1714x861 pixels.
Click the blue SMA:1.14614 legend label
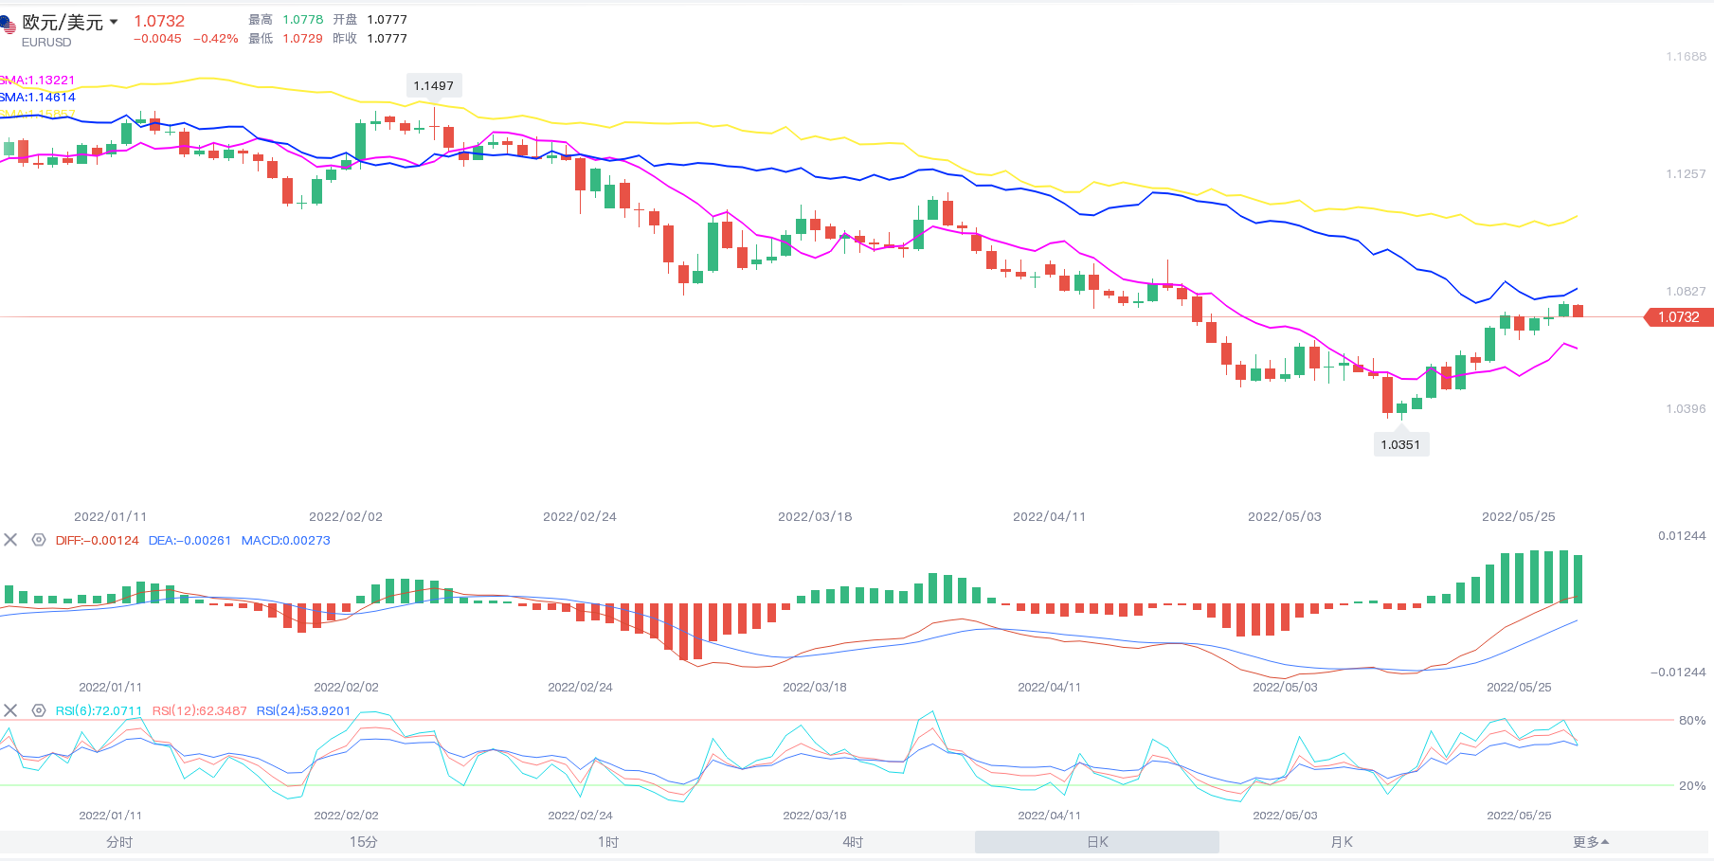coord(38,98)
